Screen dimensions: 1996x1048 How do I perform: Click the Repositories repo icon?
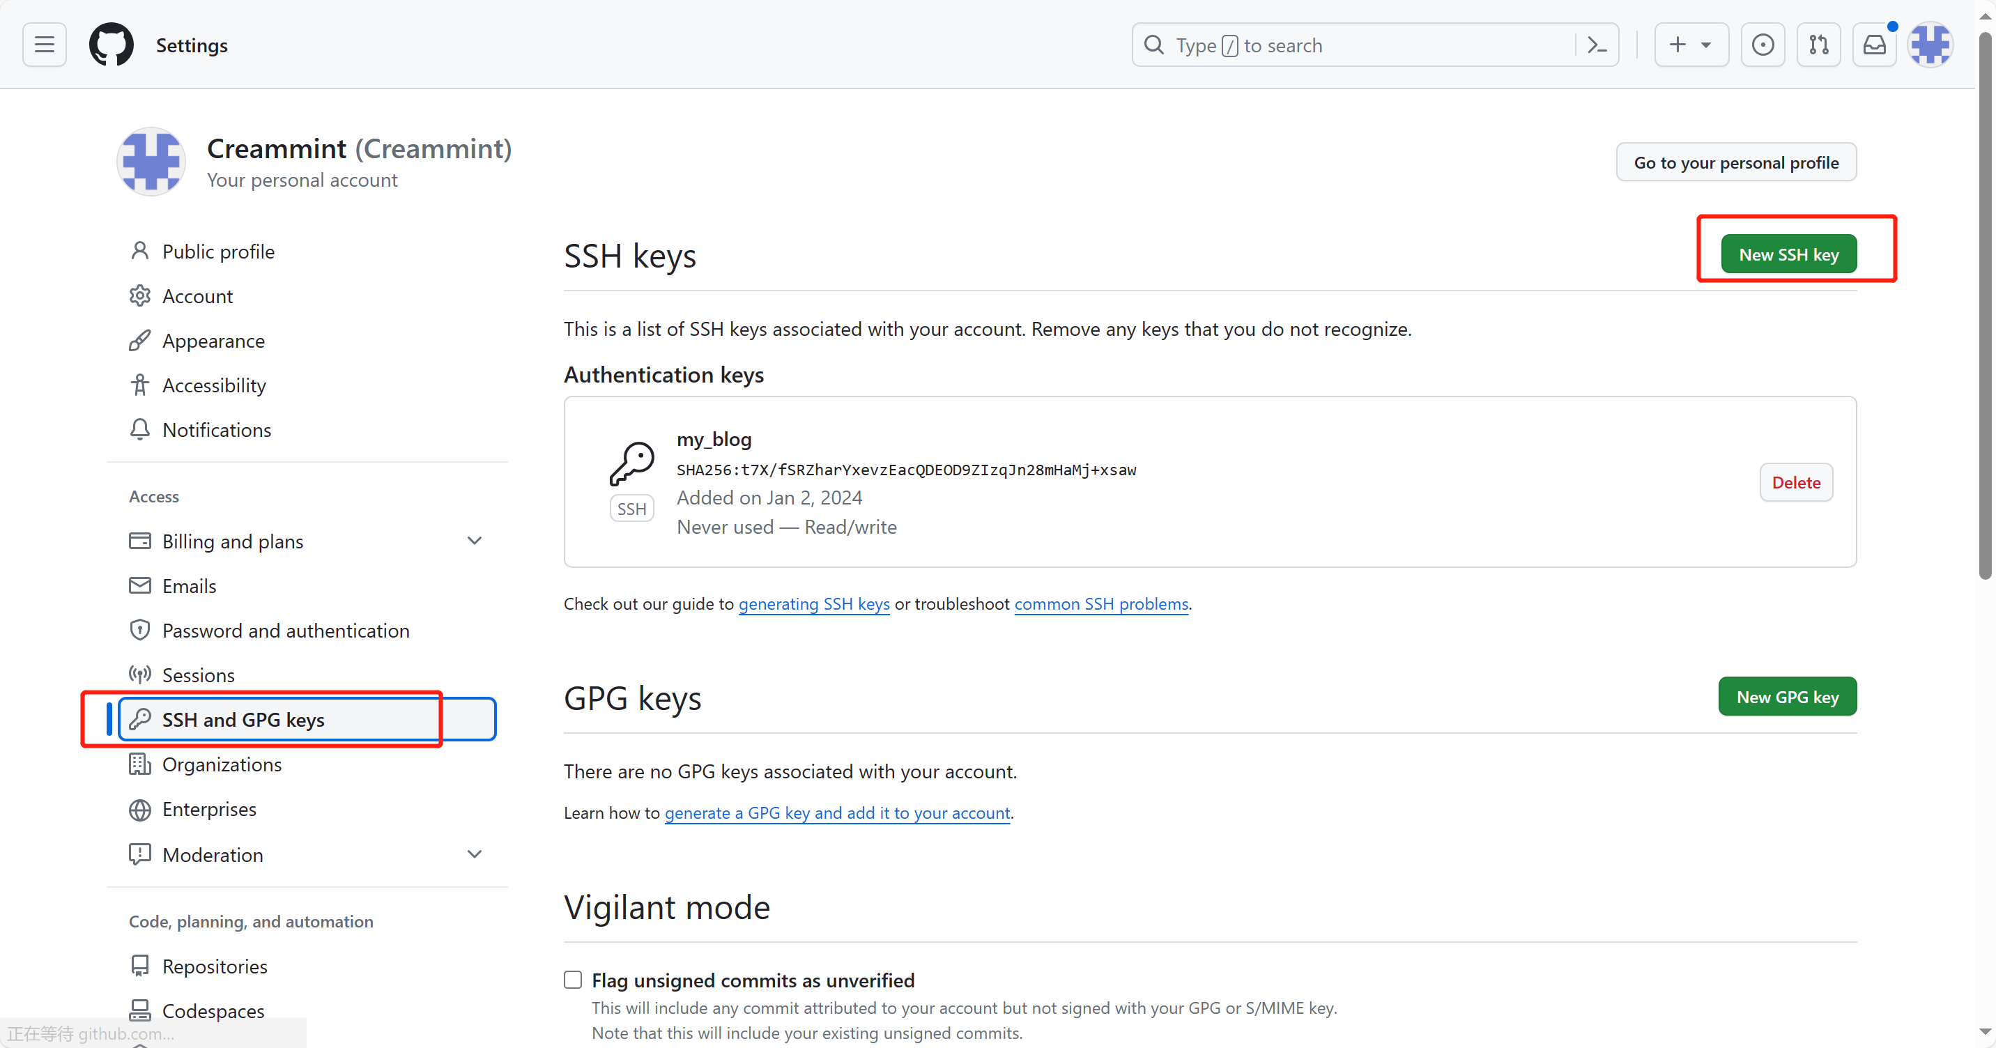(139, 966)
